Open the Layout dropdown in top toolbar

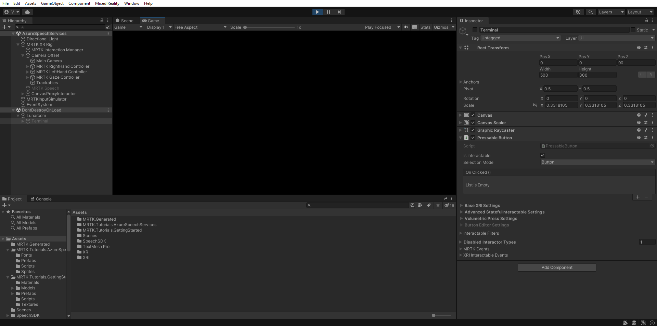pyautogui.click(x=640, y=12)
